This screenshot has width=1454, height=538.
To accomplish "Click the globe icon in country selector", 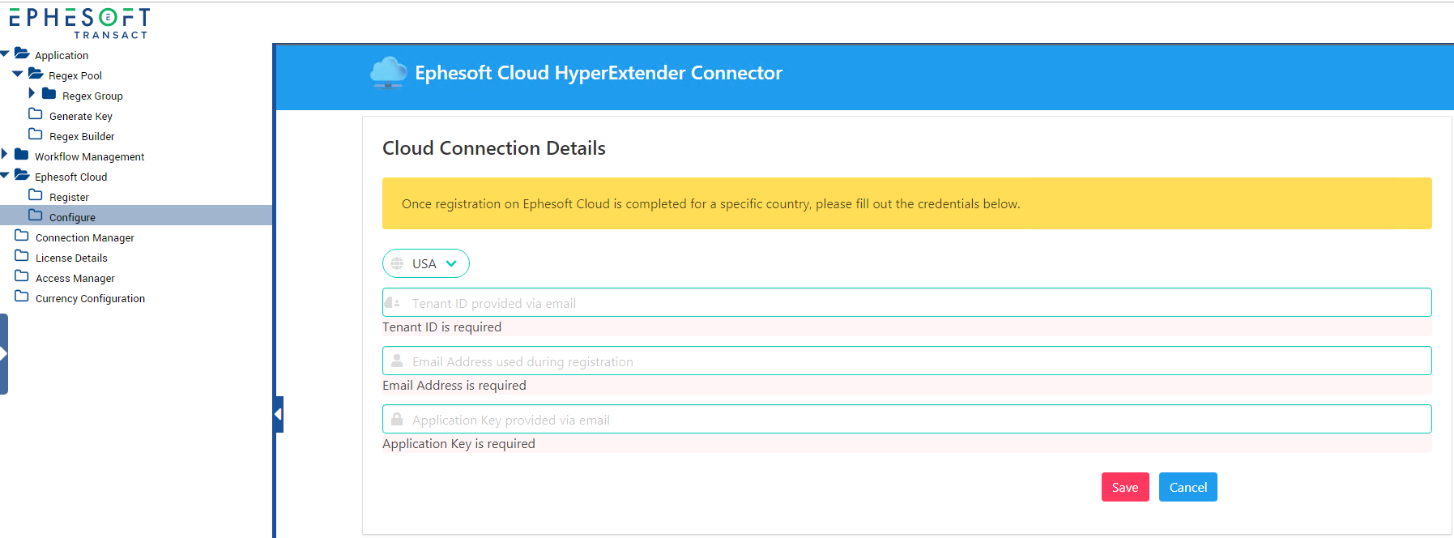I will pos(397,263).
